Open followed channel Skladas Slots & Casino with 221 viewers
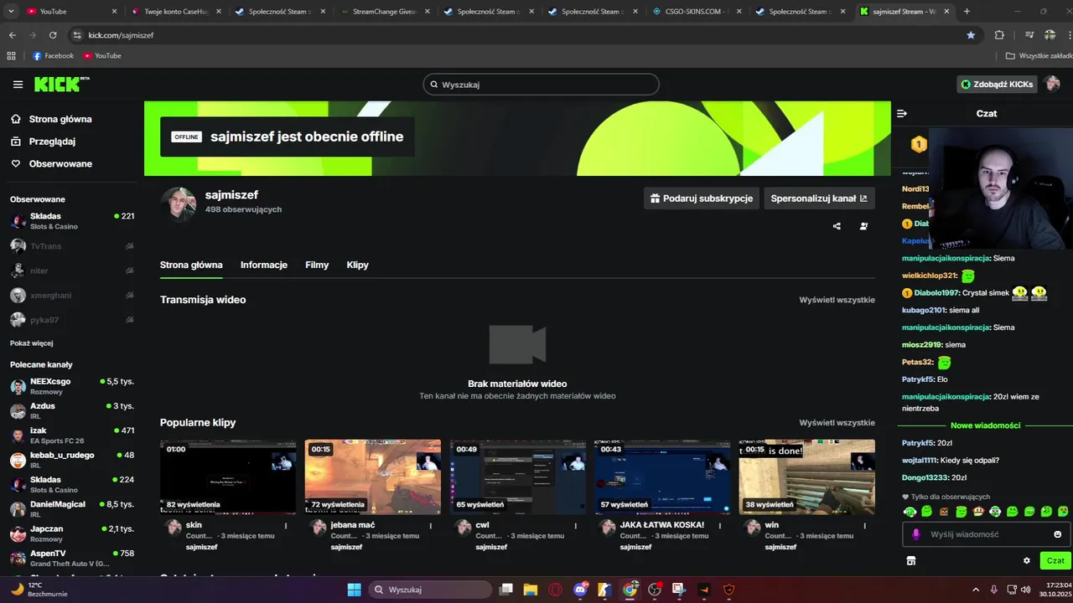 click(72, 221)
